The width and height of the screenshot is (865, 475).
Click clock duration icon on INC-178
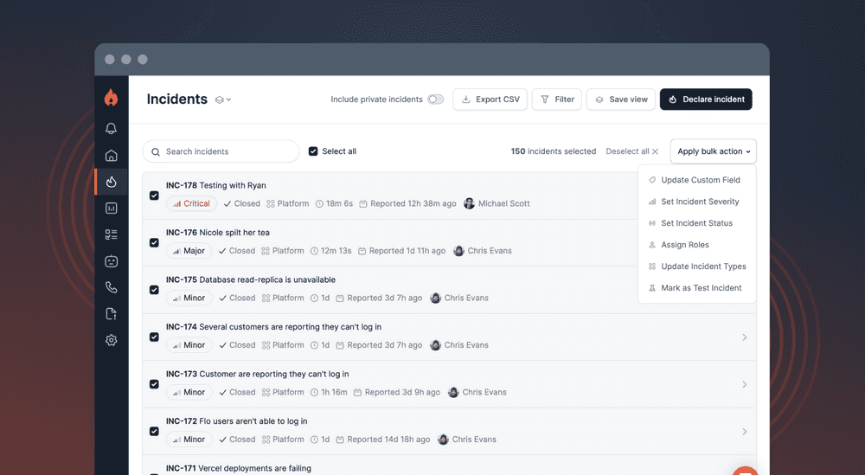coord(319,203)
